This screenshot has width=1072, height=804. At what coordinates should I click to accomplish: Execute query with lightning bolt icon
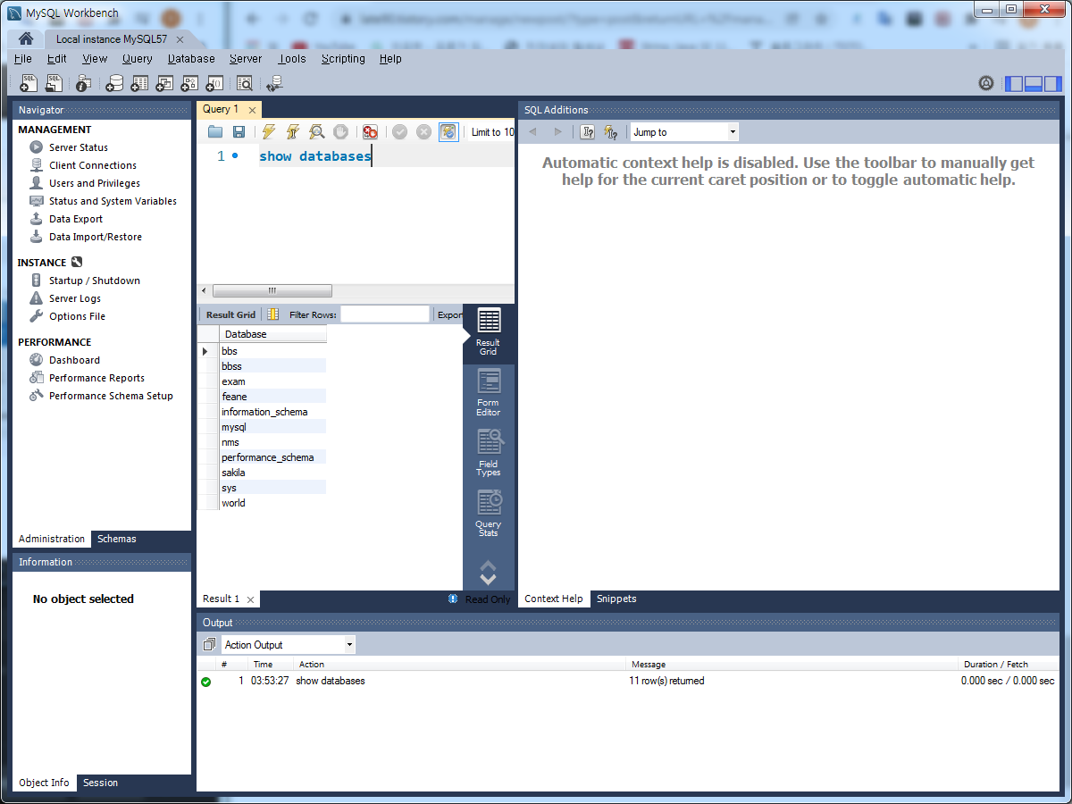(269, 132)
